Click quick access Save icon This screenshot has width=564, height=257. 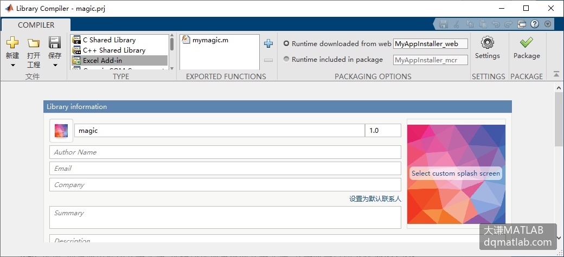pyautogui.click(x=444, y=24)
